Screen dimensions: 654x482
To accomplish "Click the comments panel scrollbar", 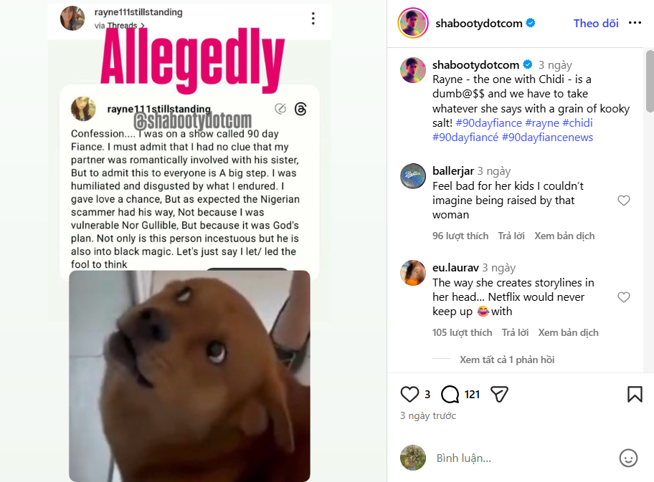I will pyautogui.click(x=650, y=81).
